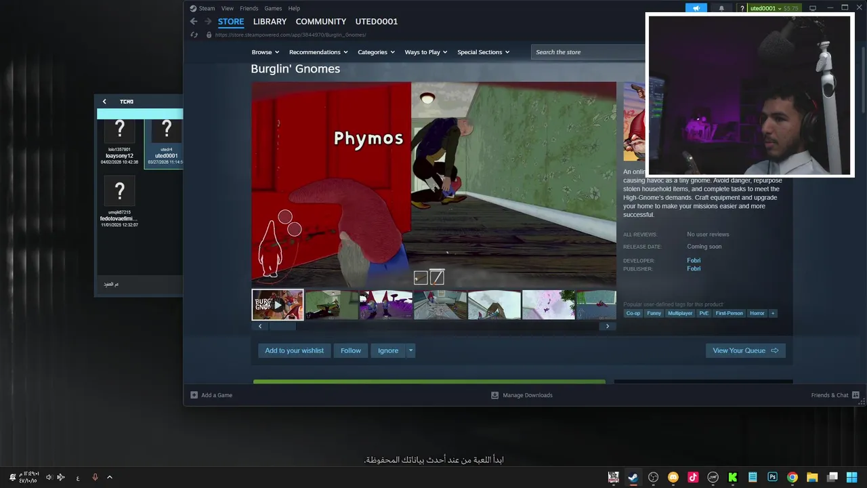Open the Steam menu in the menu bar

click(202, 8)
